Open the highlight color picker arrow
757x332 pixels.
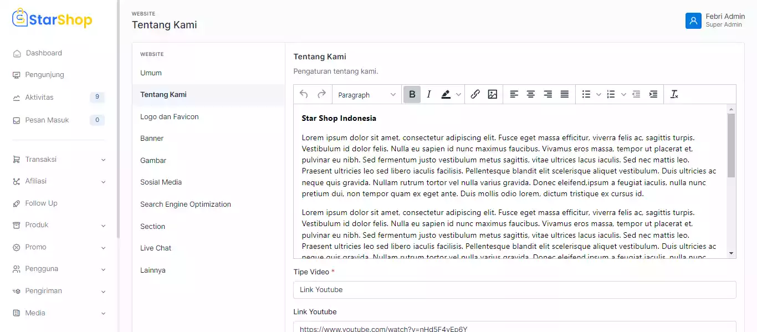point(458,95)
